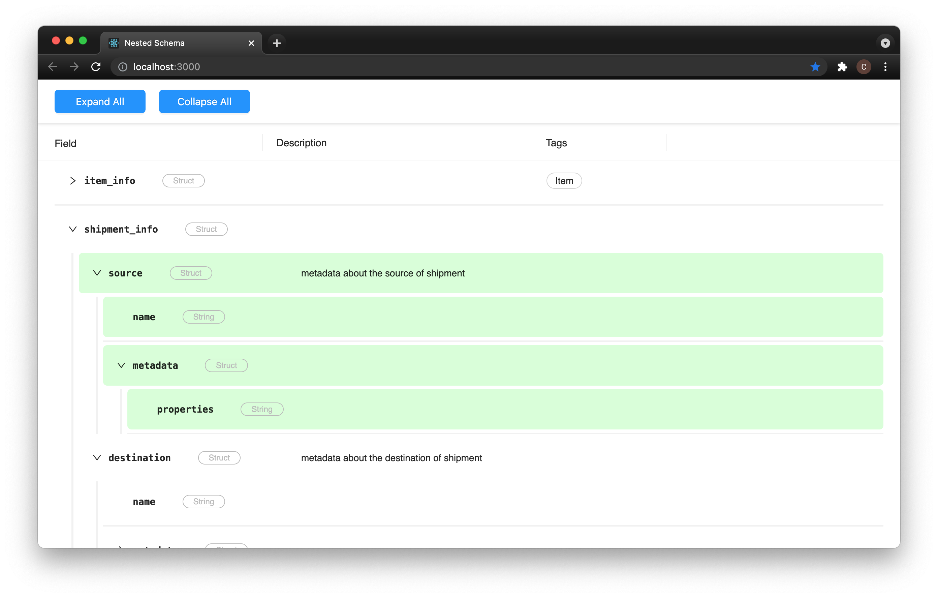
Task: Click the Expand All button
Action: tap(100, 101)
